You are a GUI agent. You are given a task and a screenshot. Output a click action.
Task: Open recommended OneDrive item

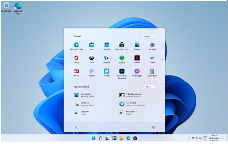pos(84,104)
